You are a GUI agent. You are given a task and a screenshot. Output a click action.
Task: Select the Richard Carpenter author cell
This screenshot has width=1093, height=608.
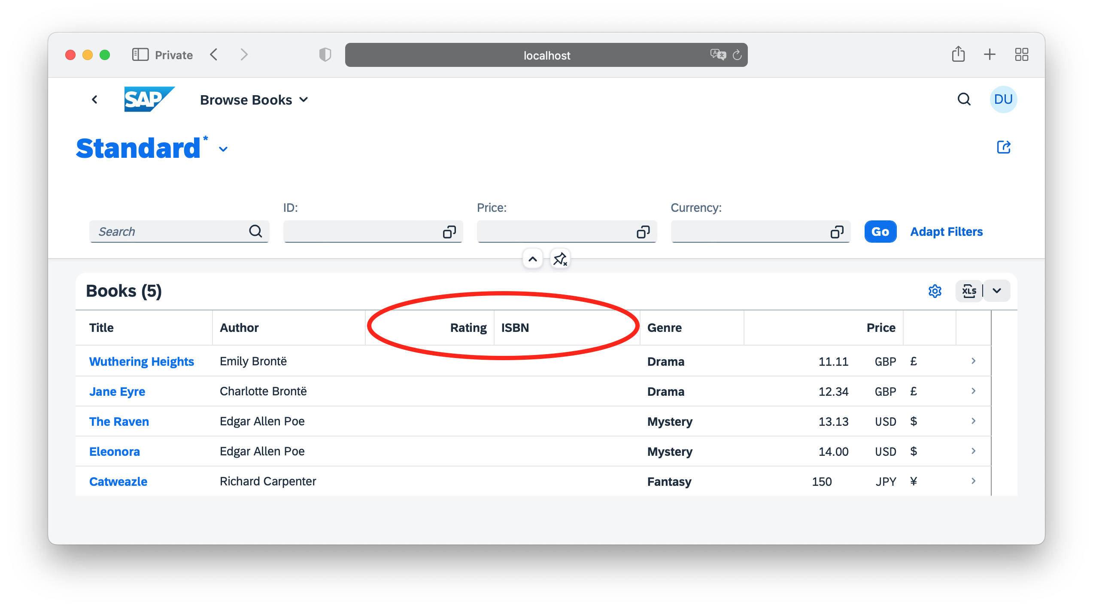pyautogui.click(x=268, y=481)
